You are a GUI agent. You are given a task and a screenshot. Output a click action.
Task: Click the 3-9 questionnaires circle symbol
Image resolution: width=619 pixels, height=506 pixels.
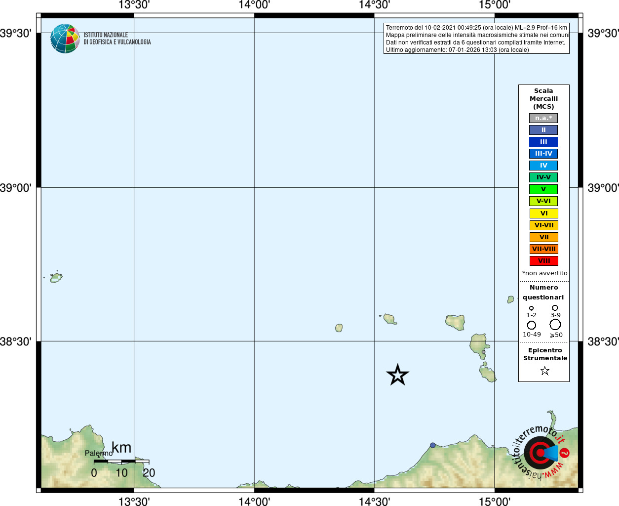(x=555, y=308)
